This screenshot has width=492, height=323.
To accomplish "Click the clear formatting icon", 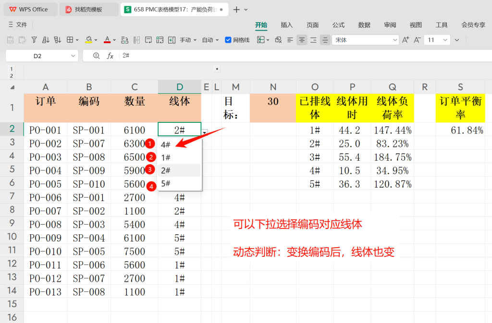I will point(278,40).
